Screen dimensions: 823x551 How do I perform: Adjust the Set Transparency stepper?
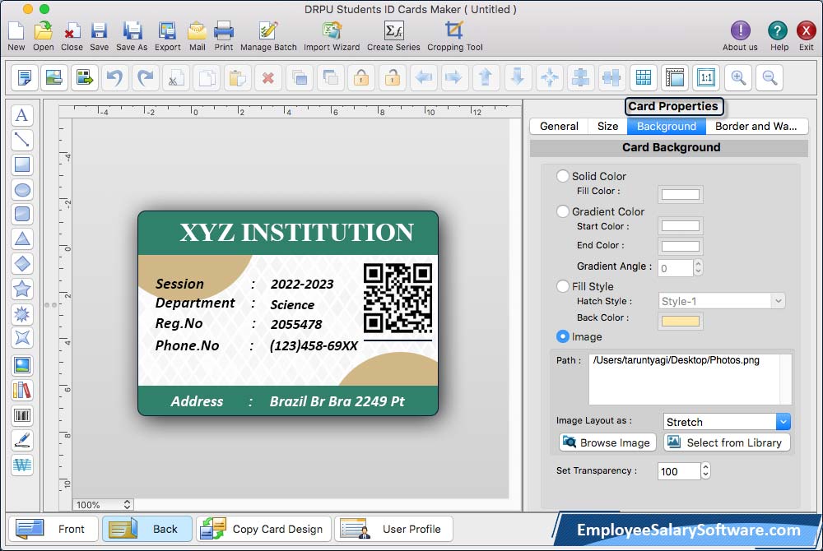[x=705, y=470]
